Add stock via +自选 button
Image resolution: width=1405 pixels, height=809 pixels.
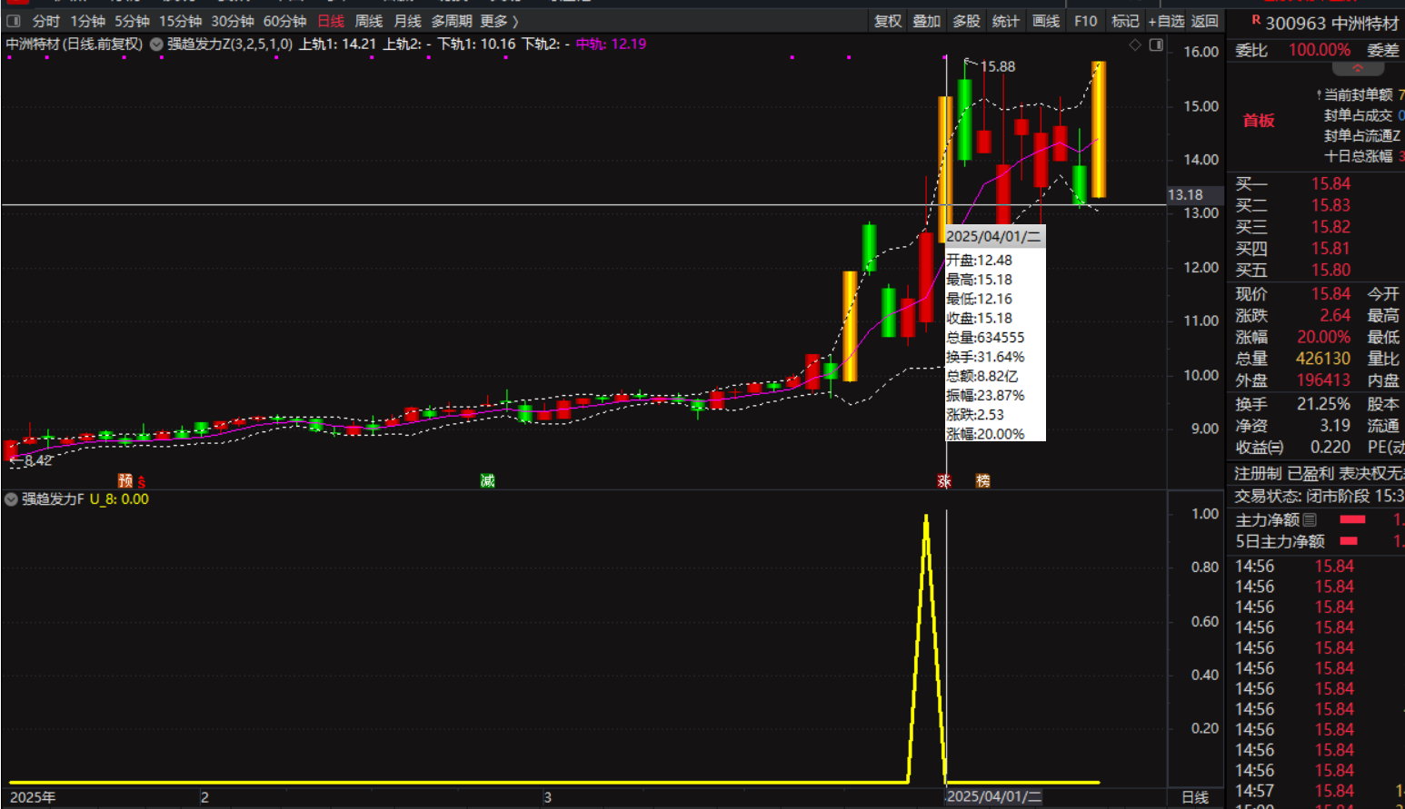tap(1166, 21)
